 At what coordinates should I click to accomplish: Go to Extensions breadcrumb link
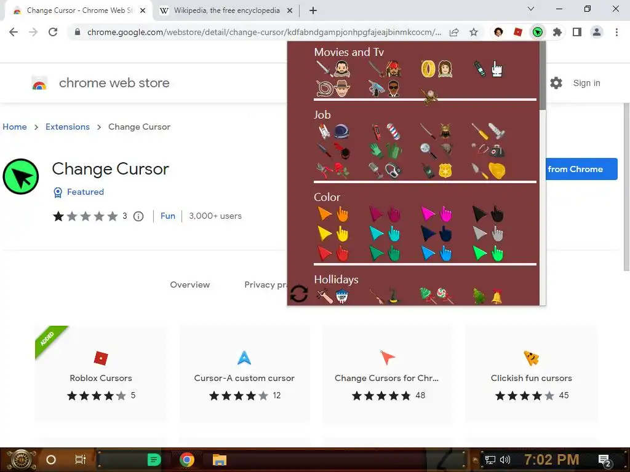(x=68, y=127)
